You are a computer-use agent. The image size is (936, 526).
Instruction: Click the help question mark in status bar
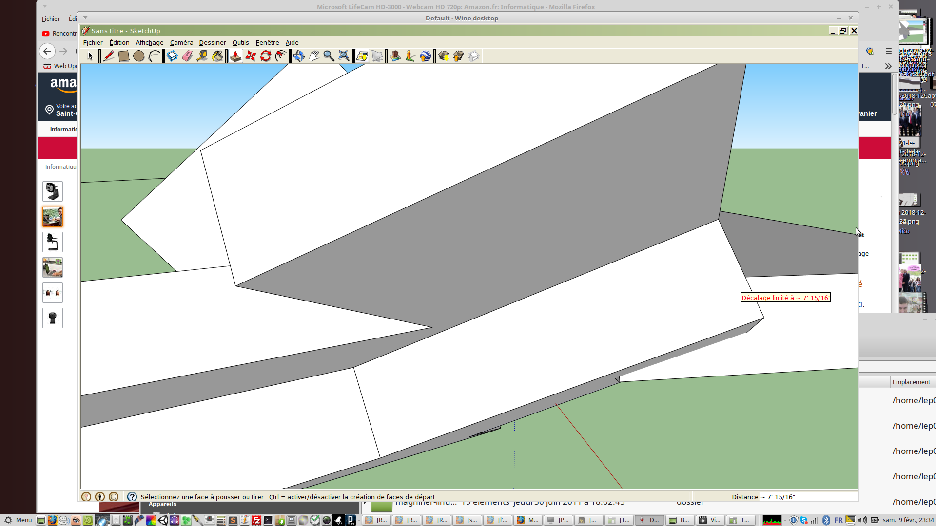(132, 496)
